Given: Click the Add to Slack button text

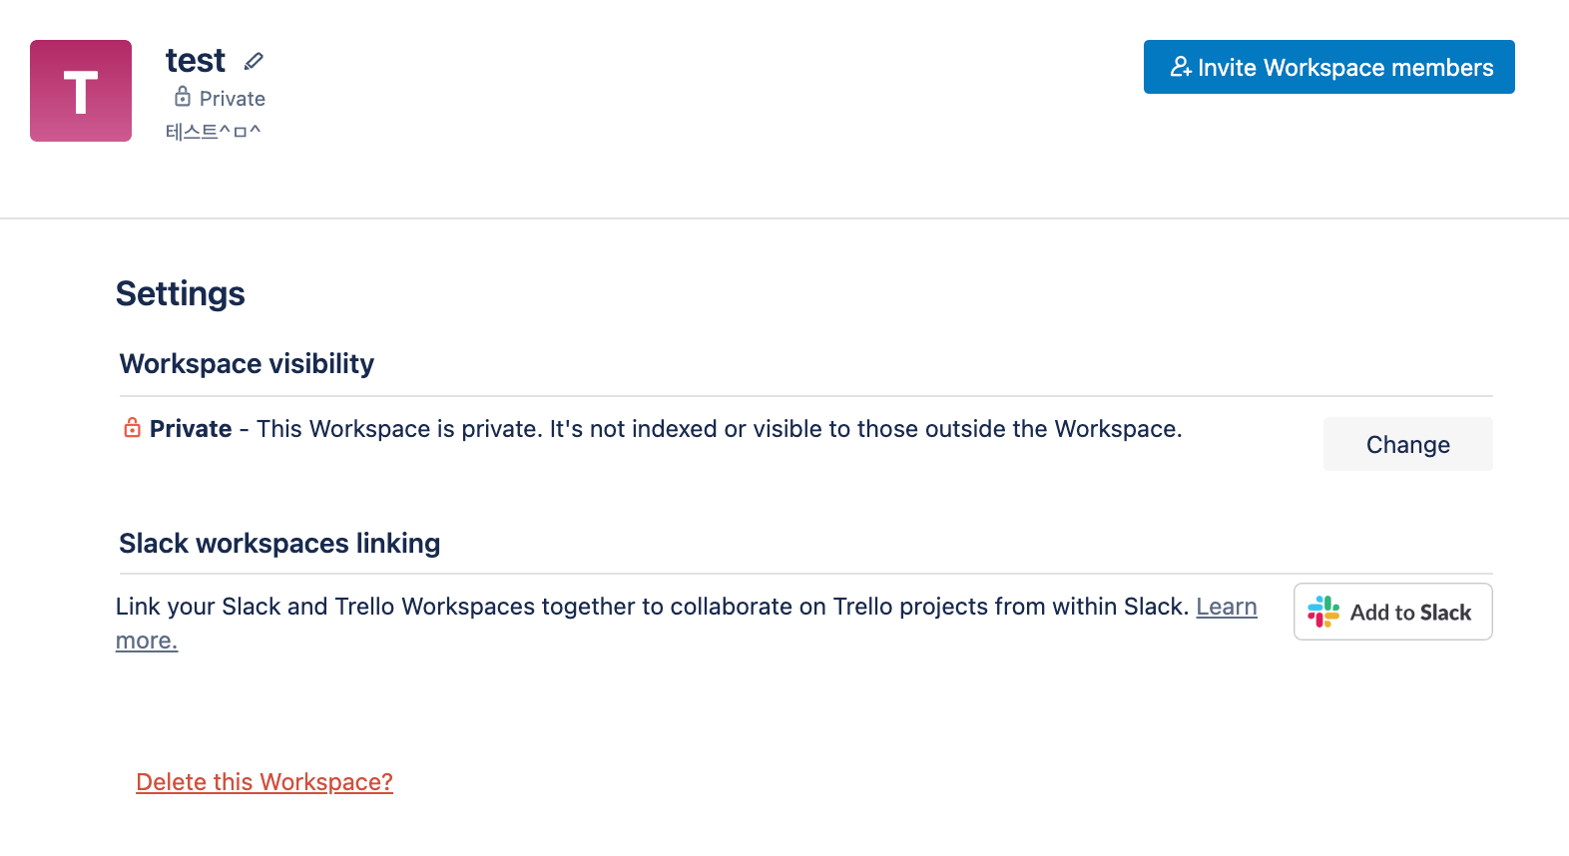Looking at the screenshot, I should pyautogui.click(x=1410, y=613).
